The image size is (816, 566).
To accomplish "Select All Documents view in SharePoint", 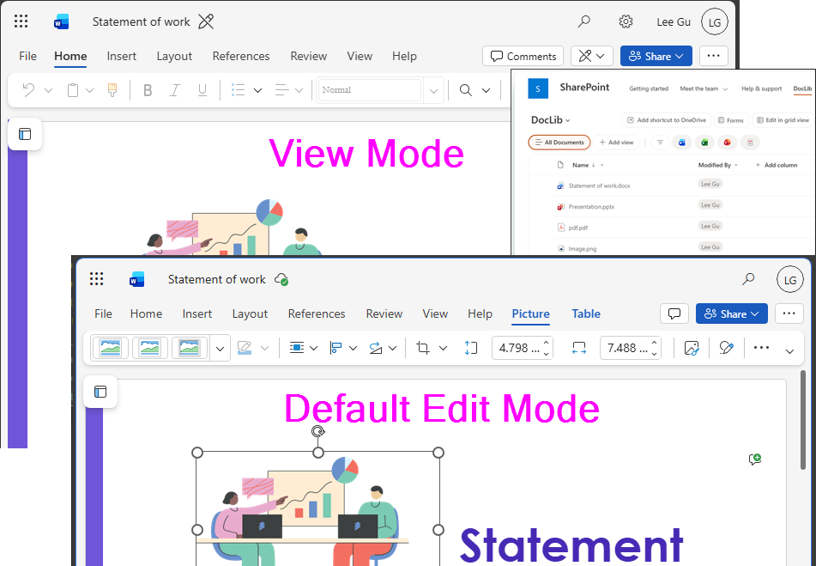I will click(559, 143).
